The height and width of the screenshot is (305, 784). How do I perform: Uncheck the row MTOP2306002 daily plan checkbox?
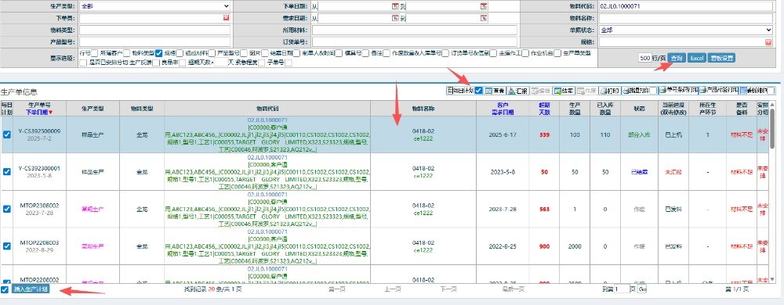click(x=7, y=209)
